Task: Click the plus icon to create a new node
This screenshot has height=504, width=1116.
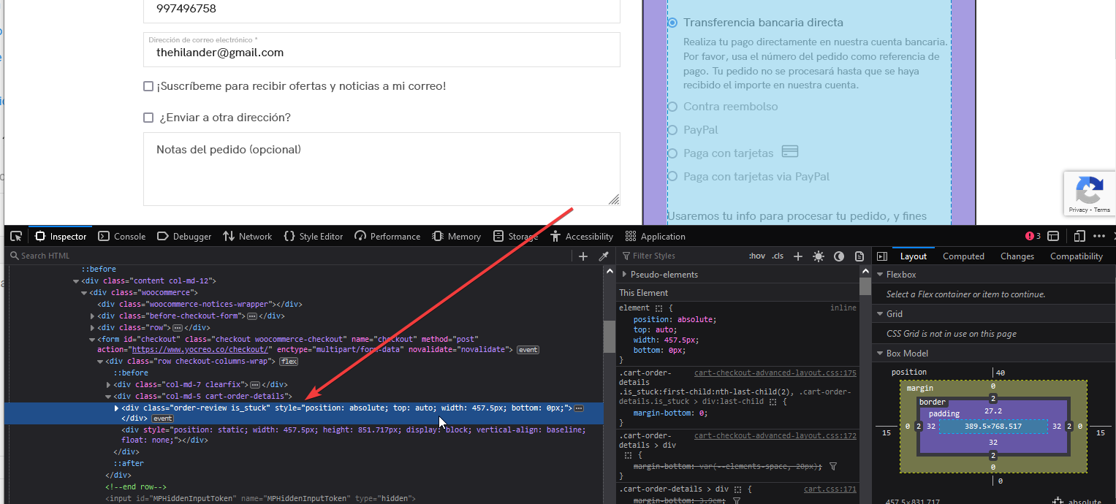Action: click(x=583, y=256)
